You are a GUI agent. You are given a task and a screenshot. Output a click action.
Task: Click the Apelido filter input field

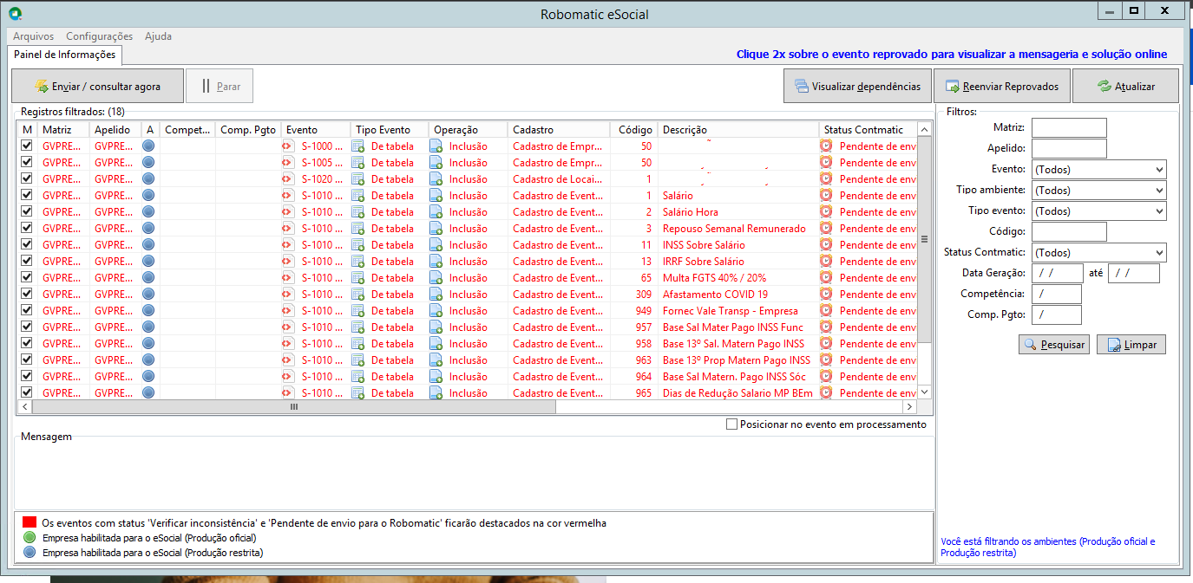[x=1069, y=149]
